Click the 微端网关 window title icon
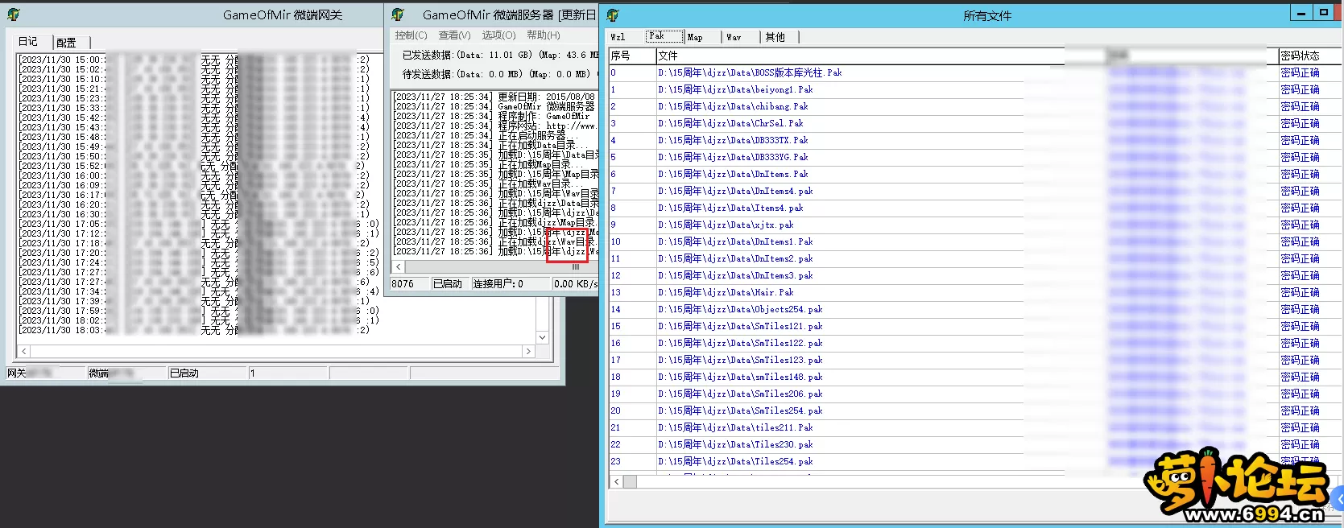1344x528 pixels. [14, 14]
